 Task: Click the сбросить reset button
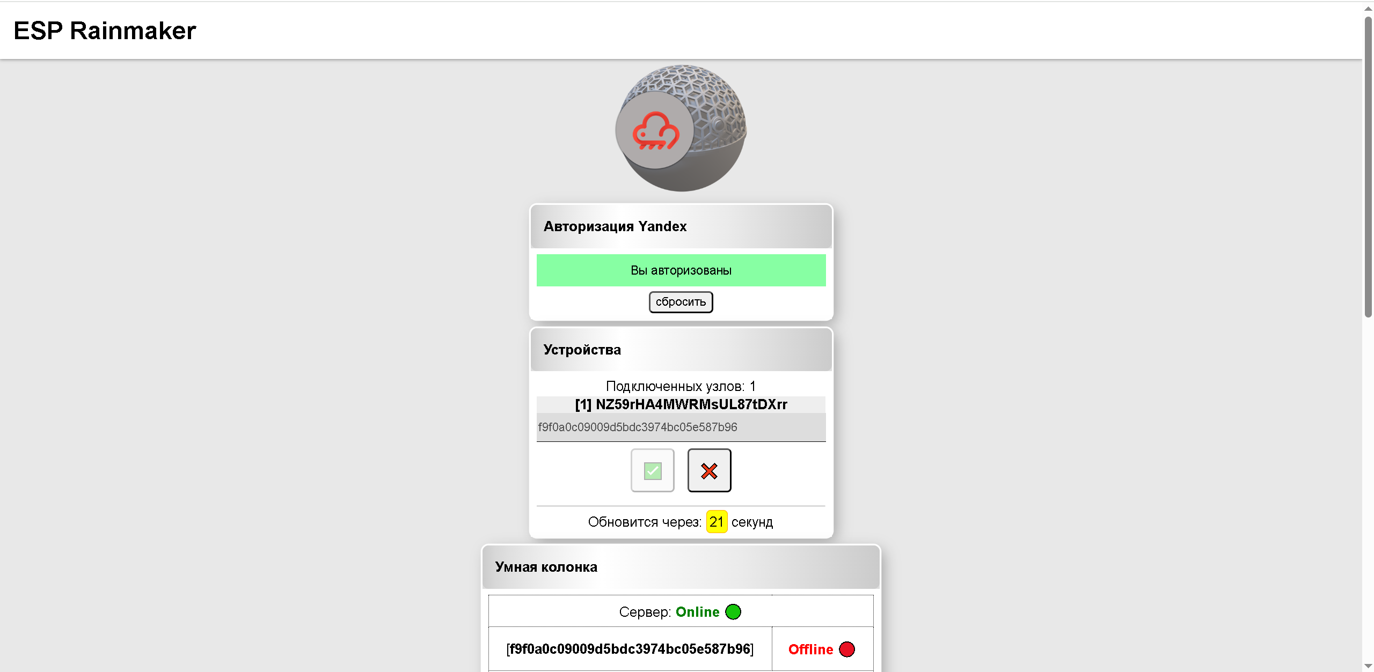pyautogui.click(x=681, y=302)
